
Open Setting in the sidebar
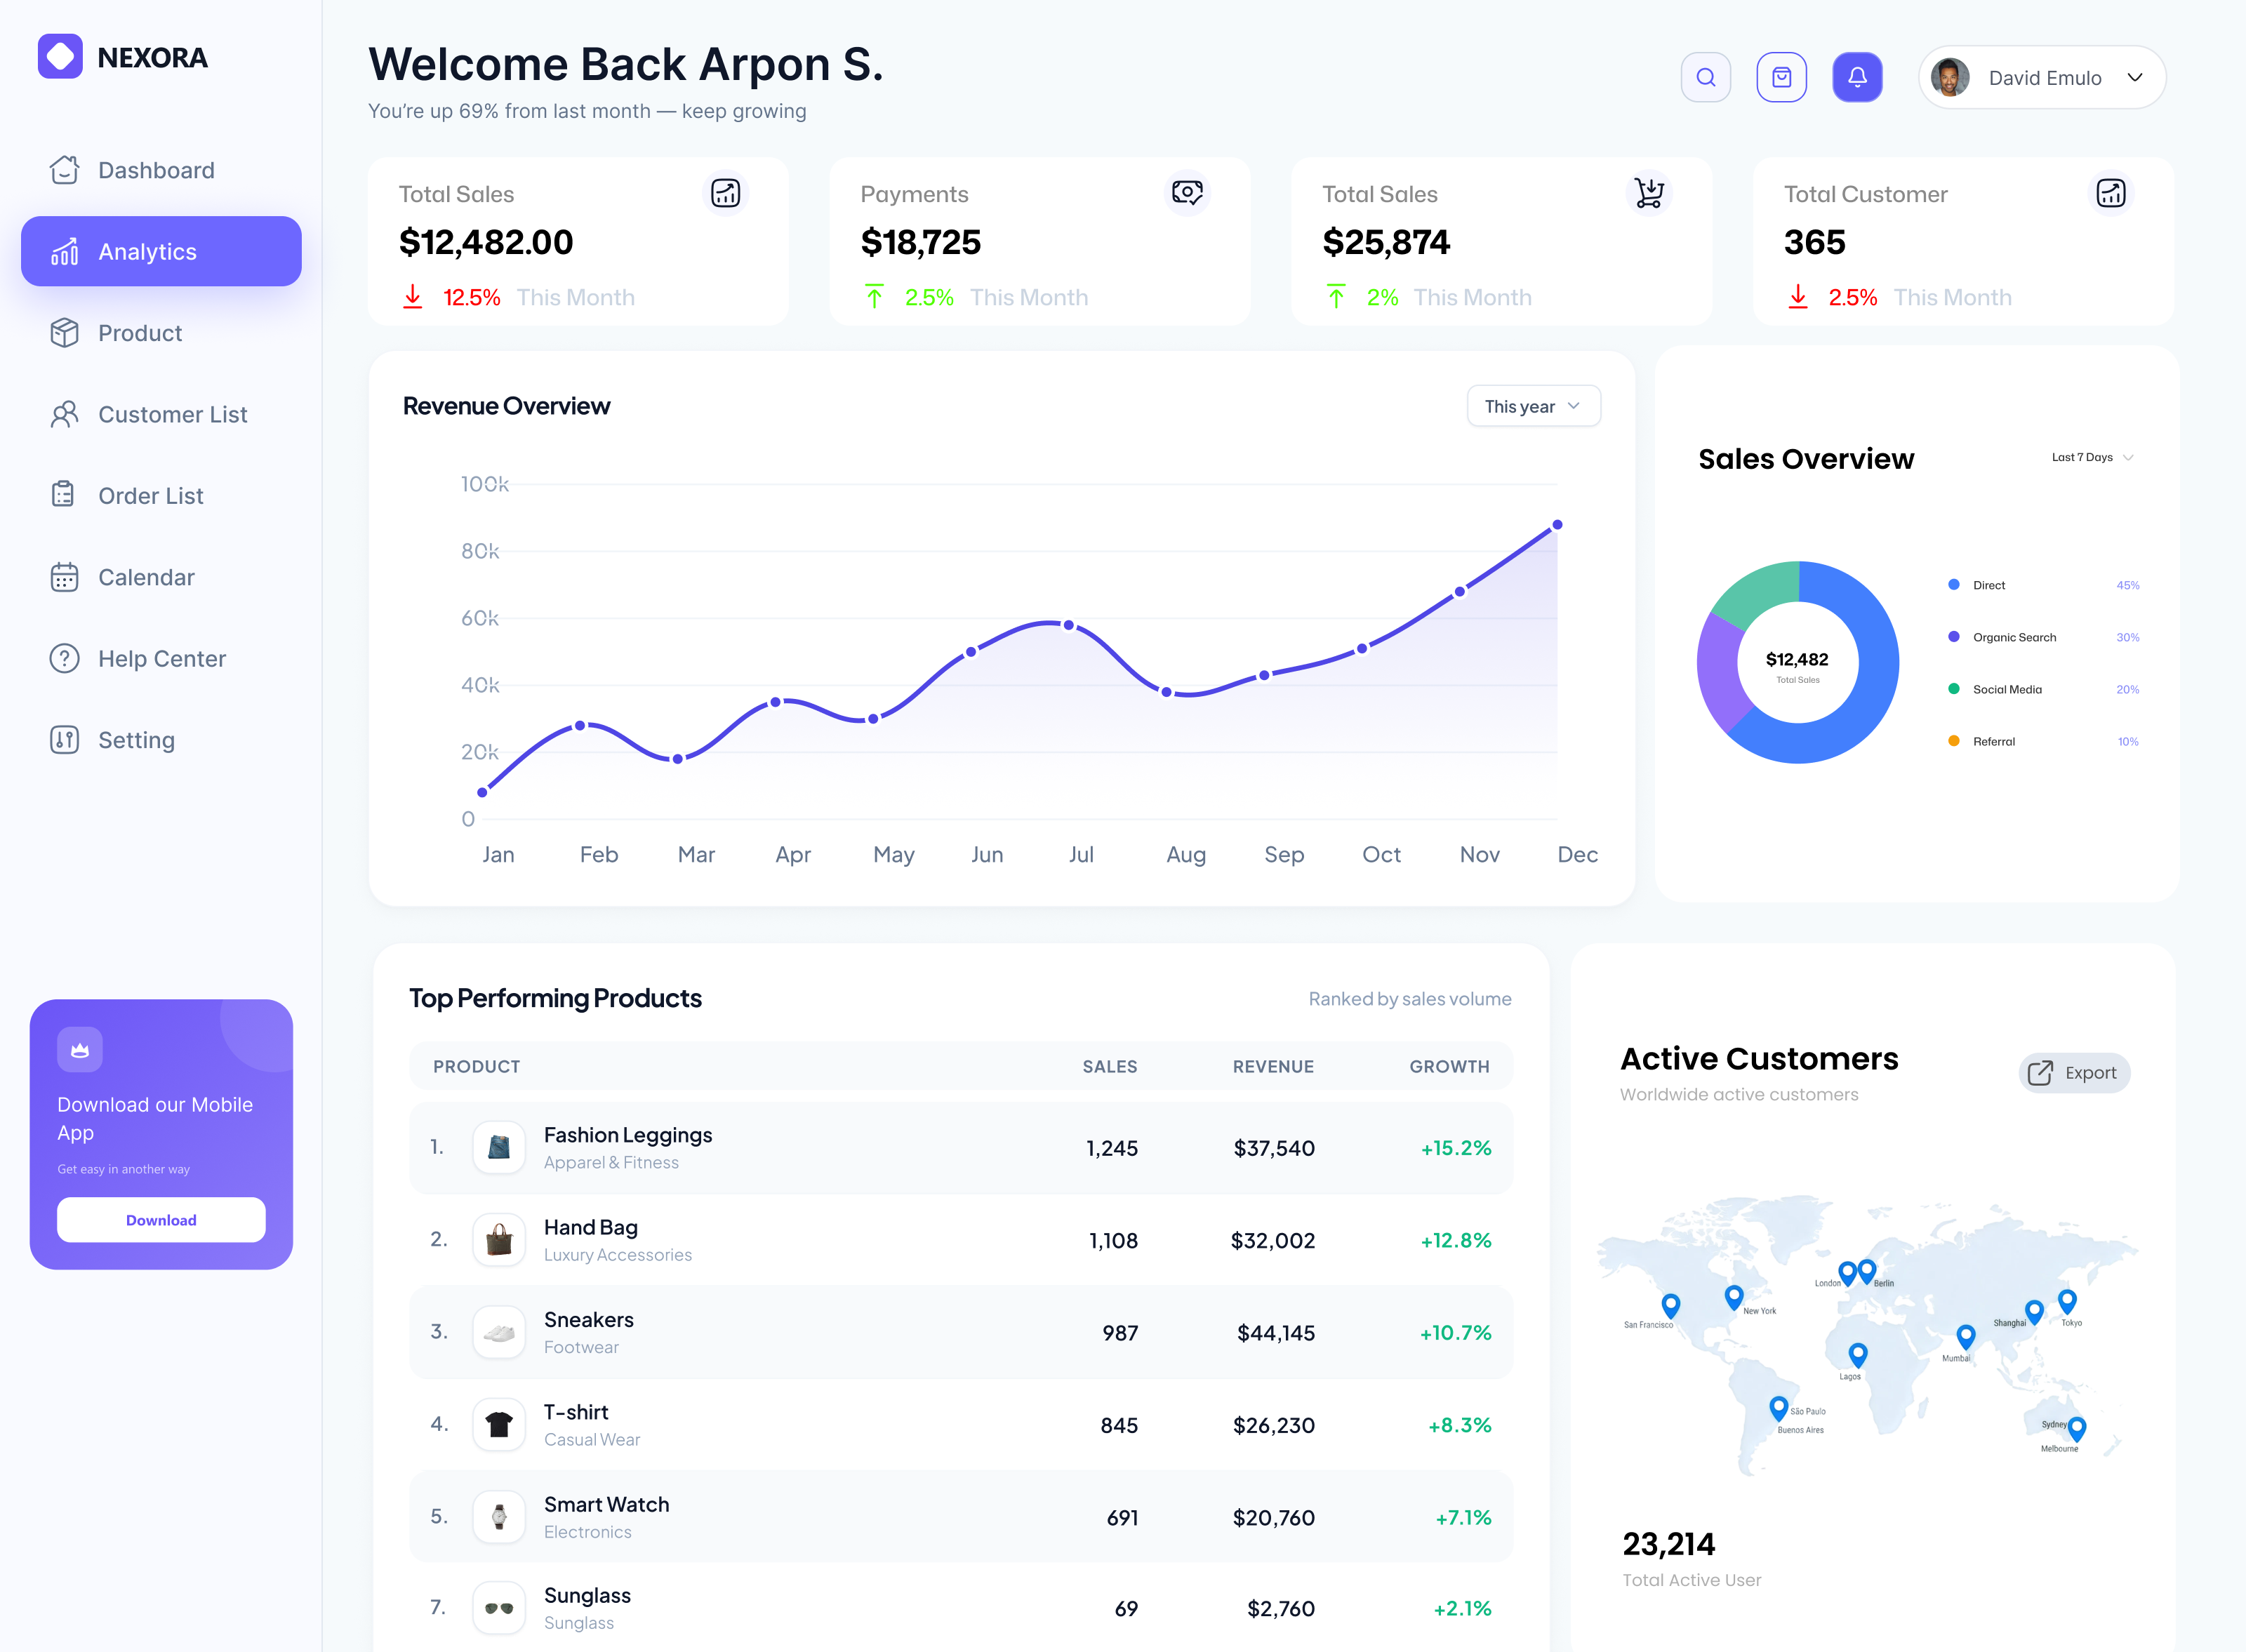coord(161,741)
